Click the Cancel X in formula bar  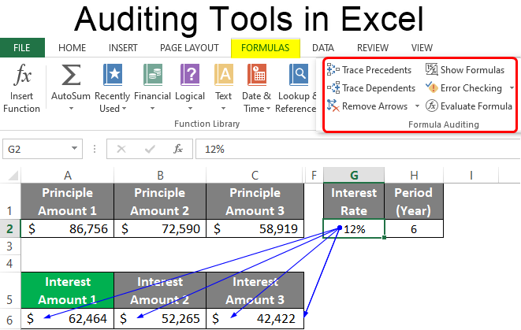click(x=121, y=149)
